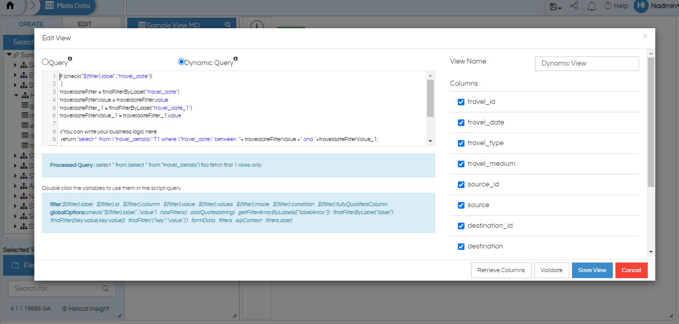The image size is (679, 324).
Task: Click the ${filter}.mode variable
Action: tap(254, 204)
